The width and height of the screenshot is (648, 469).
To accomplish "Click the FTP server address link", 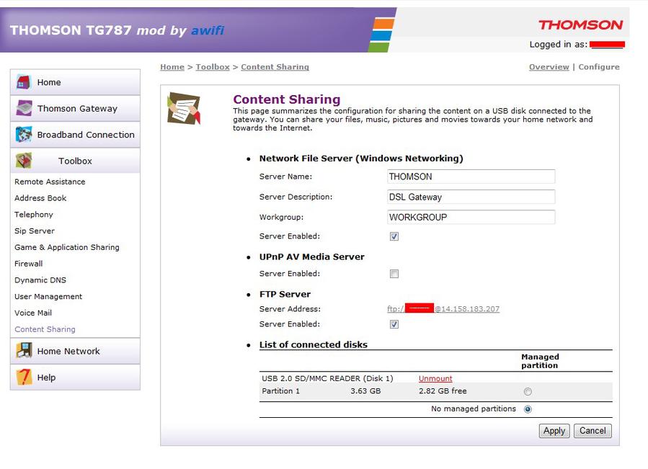I will click(443, 308).
